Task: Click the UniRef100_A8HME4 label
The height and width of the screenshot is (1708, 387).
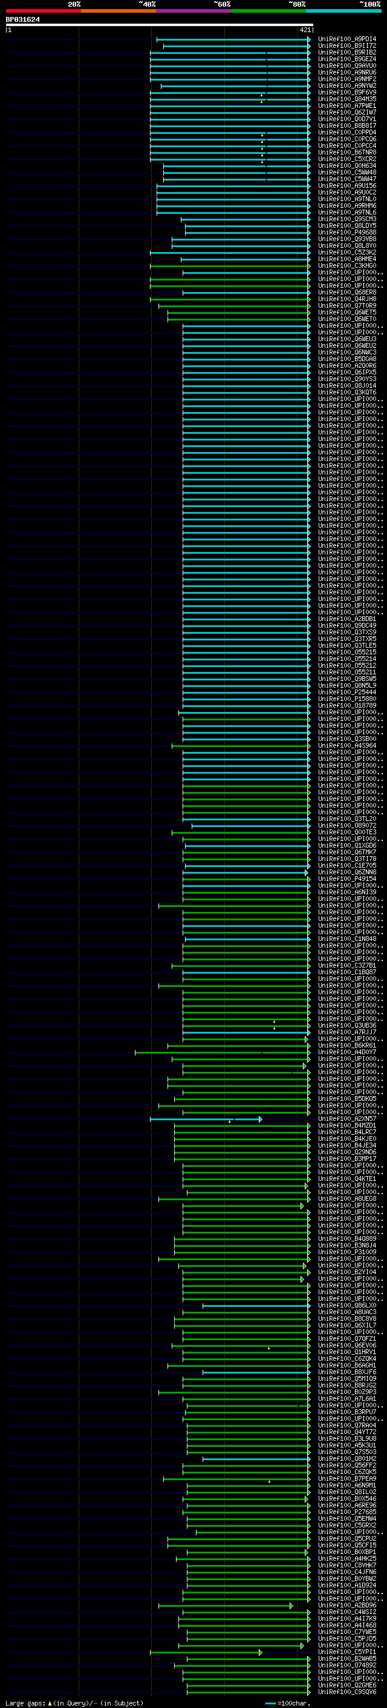Action: click(346, 259)
